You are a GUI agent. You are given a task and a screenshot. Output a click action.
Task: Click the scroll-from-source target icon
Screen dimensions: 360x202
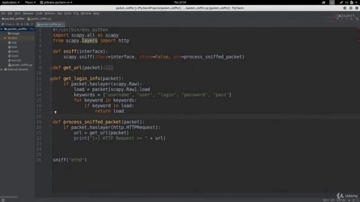18,24
